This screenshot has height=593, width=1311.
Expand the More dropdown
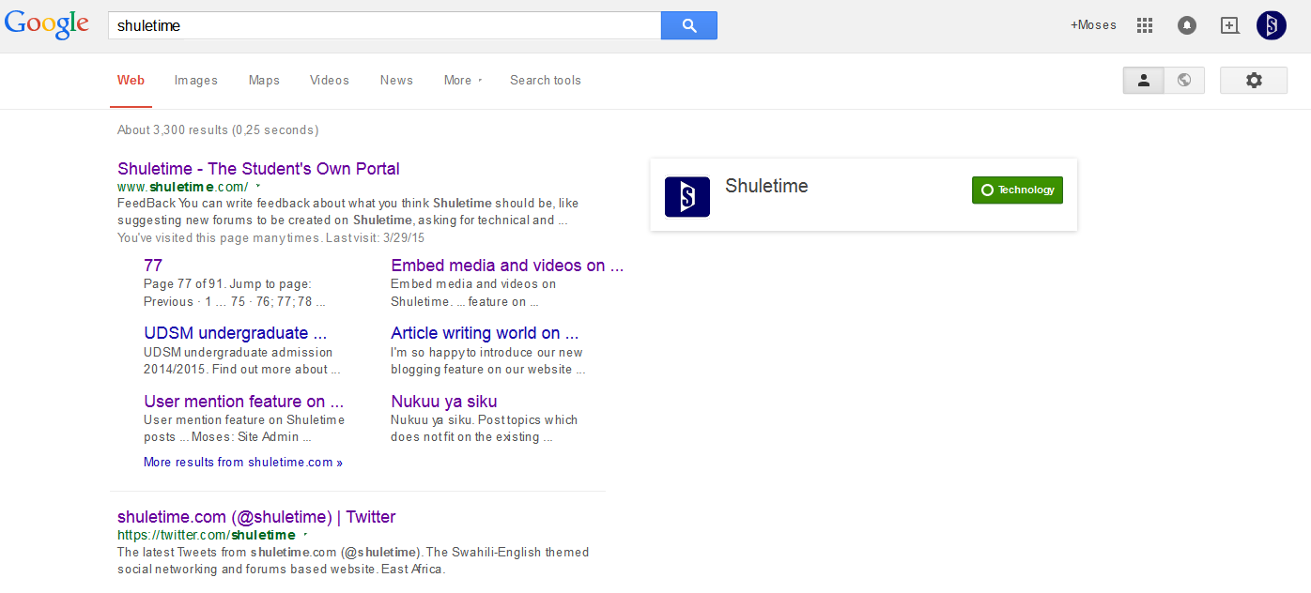pos(462,81)
